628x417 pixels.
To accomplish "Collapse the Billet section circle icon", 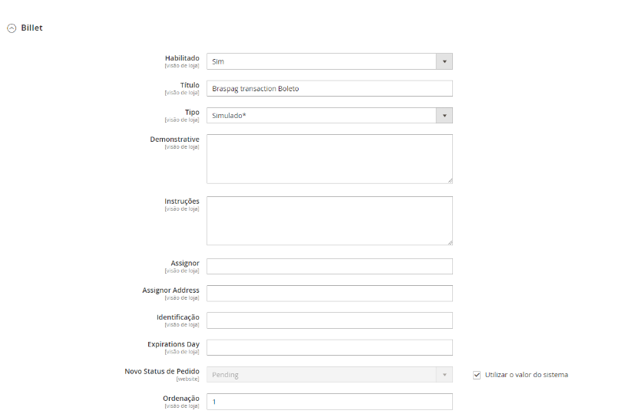I will pos(12,28).
